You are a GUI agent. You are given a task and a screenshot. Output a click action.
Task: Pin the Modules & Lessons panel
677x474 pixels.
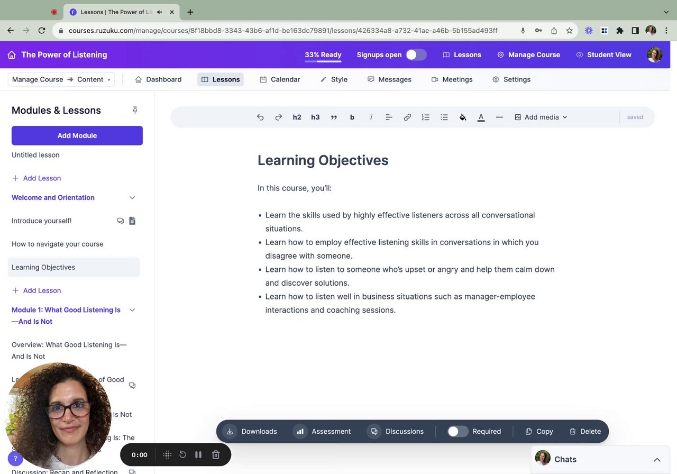pos(135,110)
